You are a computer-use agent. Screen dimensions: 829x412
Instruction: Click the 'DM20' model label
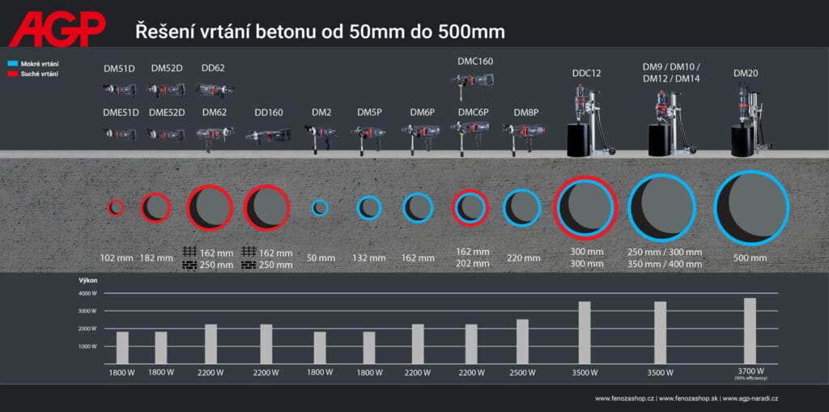[746, 74]
